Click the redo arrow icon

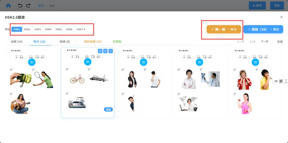click(28, 6)
